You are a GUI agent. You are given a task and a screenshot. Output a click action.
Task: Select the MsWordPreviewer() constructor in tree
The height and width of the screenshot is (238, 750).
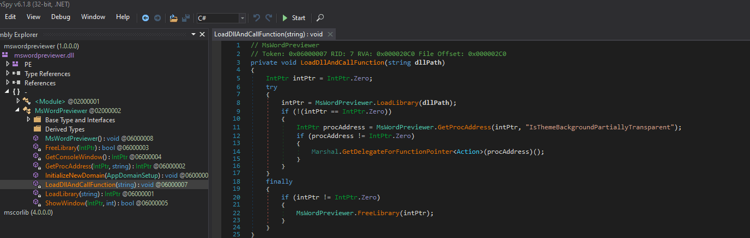click(99, 139)
